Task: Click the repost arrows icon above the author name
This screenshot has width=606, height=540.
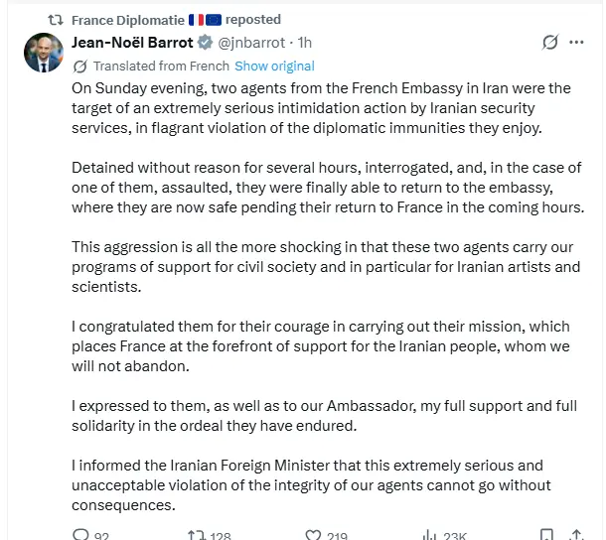Action: pyautogui.click(x=56, y=20)
